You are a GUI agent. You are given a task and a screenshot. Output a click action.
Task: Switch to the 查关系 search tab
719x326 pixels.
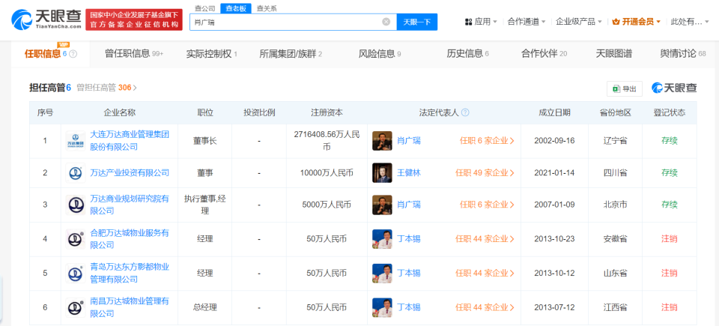tap(267, 8)
